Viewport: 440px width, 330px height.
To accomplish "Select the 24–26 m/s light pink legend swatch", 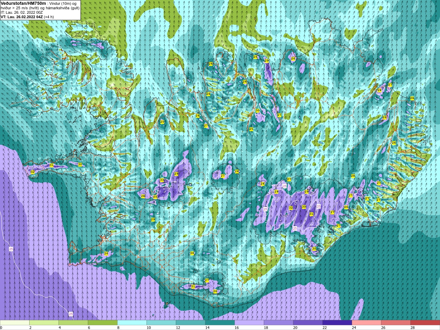I will click(366, 323).
